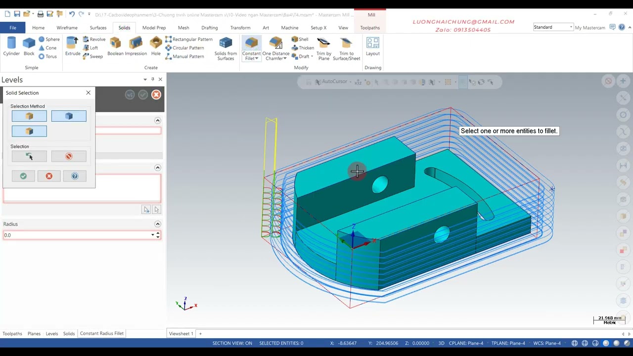Adjust the Radius value with spinner arrows
Viewport: 633px width, 356px height.
click(x=158, y=235)
